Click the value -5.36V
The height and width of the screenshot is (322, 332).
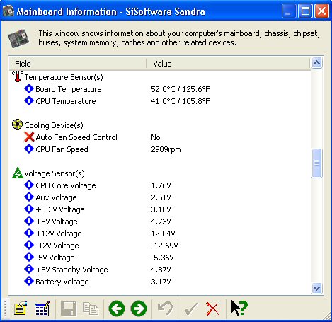pyautogui.click(x=162, y=258)
